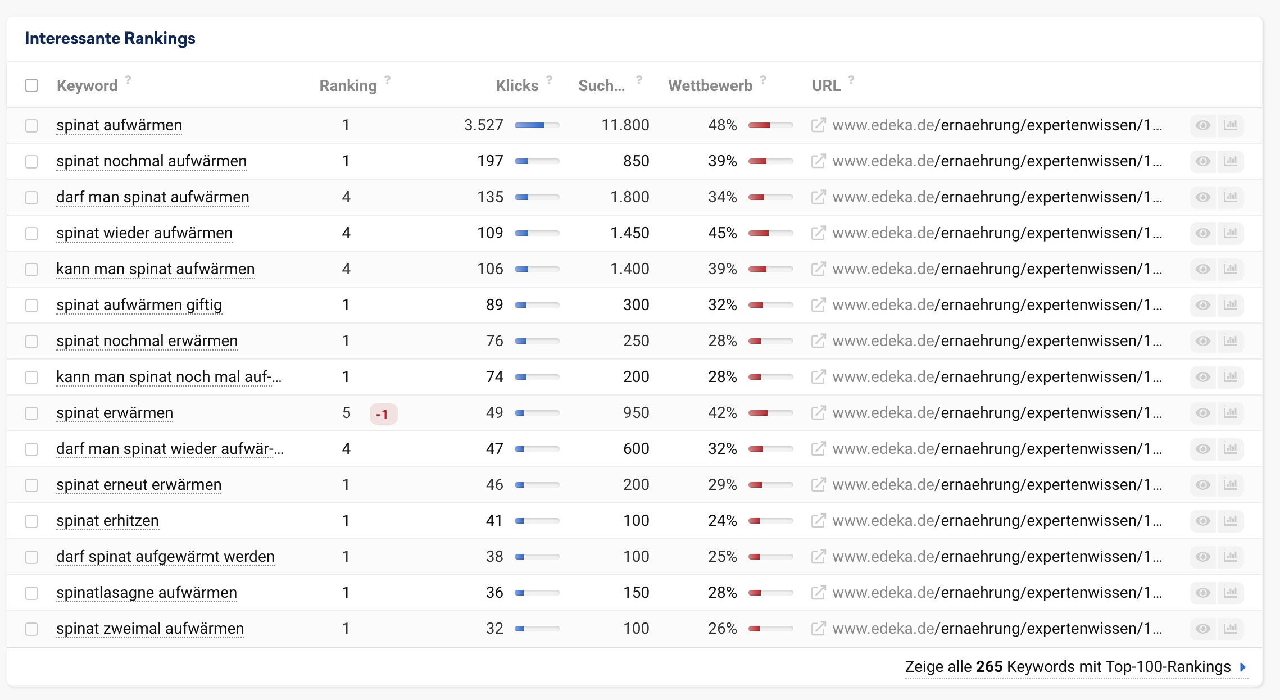Click help question mark next to URL header
The image size is (1280, 700).
[852, 80]
